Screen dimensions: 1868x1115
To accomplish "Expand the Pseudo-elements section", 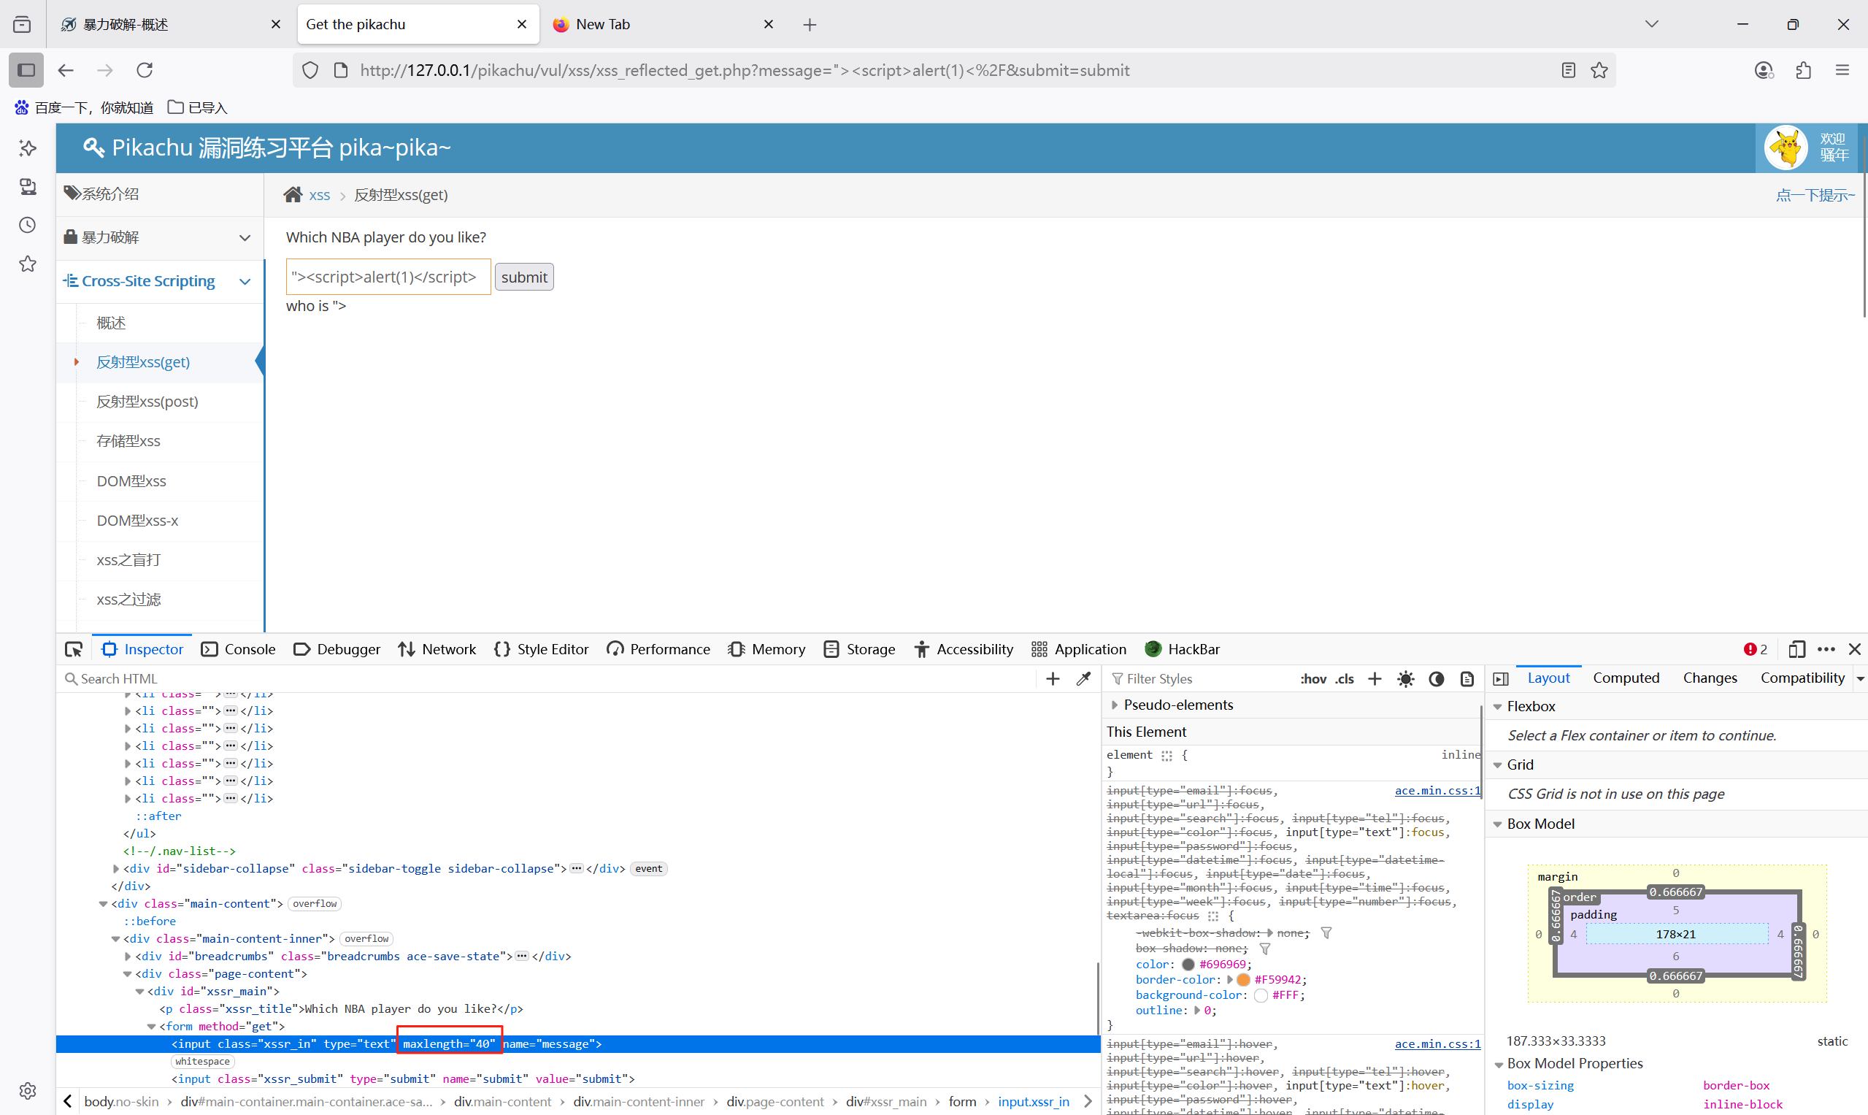I will (1114, 705).
